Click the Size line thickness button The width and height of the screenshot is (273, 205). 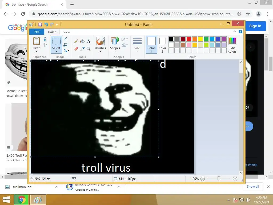coord(137,45)
